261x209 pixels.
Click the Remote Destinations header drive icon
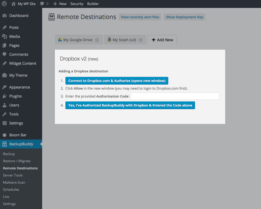[52, 17]
